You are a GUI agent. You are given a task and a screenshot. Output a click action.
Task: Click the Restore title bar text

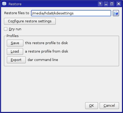coord(15,4)
